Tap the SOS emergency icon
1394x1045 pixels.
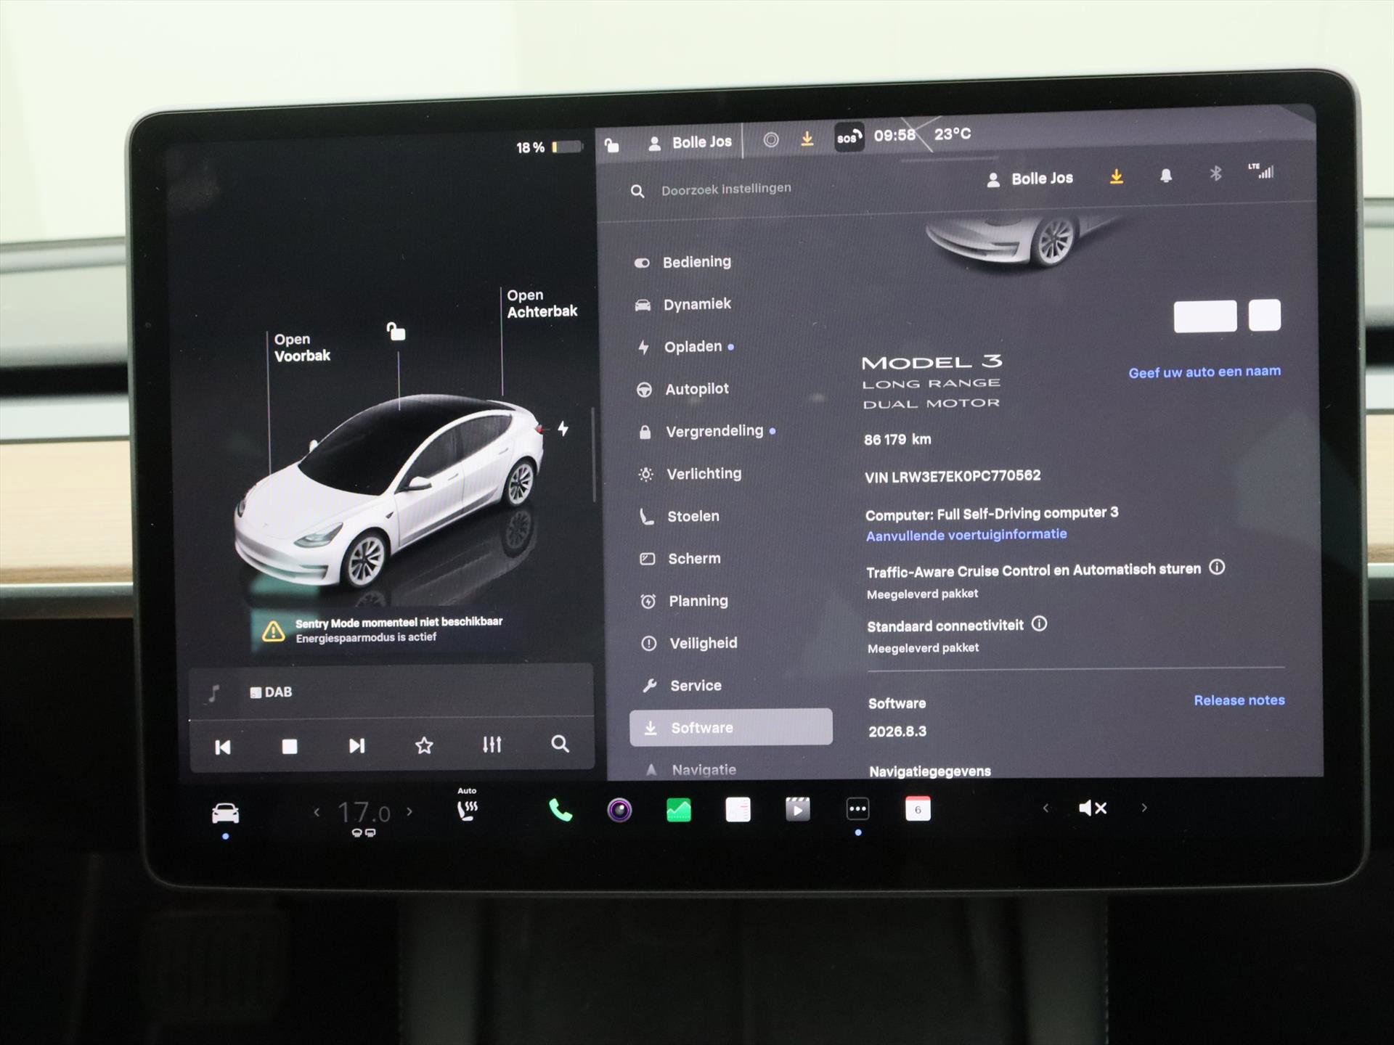(849, 137)
